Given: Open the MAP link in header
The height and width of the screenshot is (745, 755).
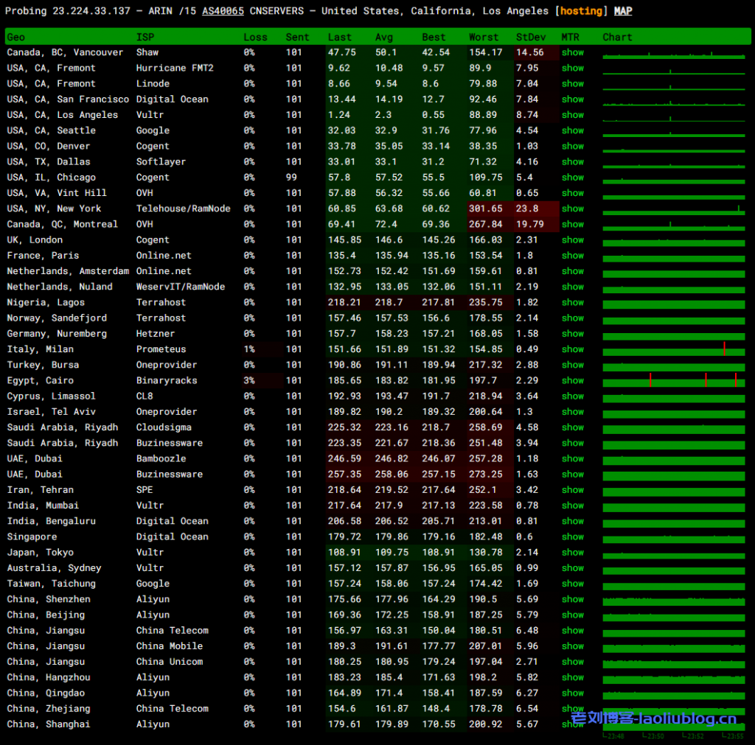Looking at the screenshot, I should pyautogui.click(x=622, y=11).
